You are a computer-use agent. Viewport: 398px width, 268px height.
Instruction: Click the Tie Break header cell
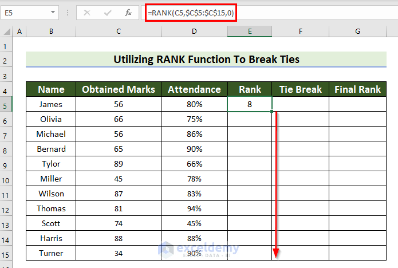click(x=301, y=89)
